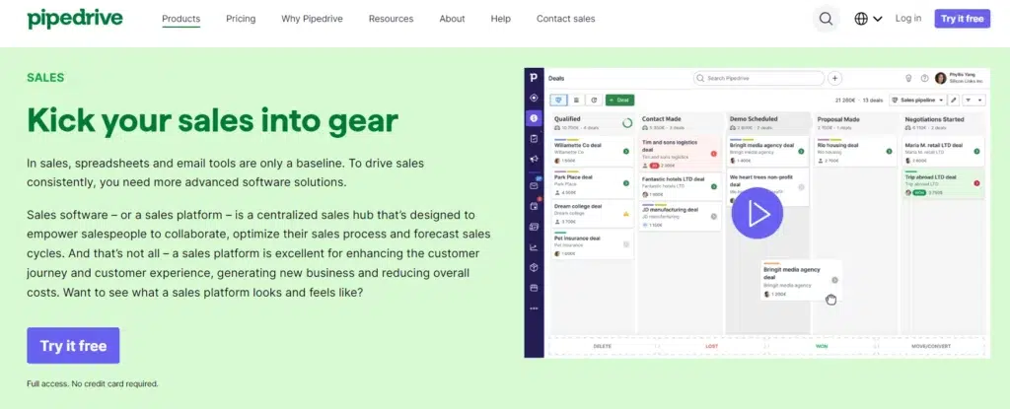Switch to pipeline view
The image size is (1010, 409).
pyautogui.click(x=558, y=100)
